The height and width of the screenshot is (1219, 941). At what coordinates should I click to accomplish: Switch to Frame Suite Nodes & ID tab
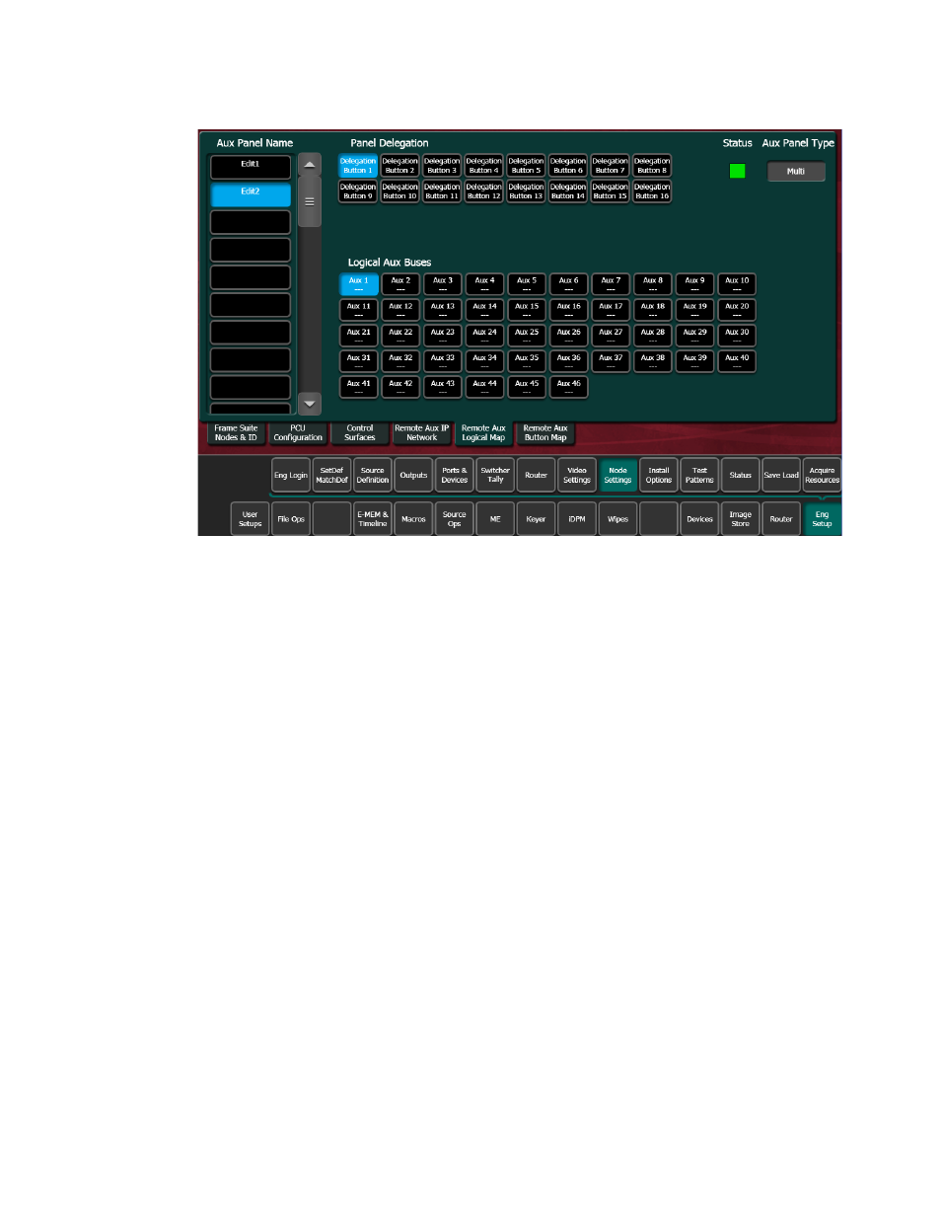[x=236, y=433]
